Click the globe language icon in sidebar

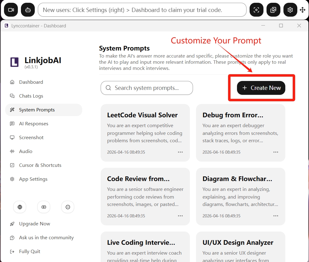(20, 207)
